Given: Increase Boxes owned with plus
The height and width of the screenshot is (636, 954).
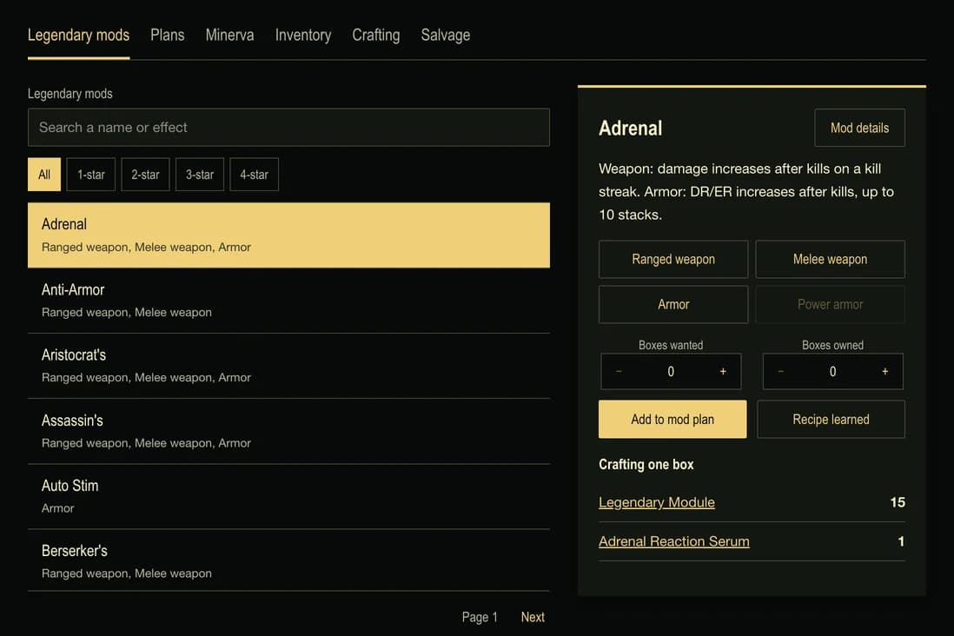Looking at the screenshot, I should coord(885,371).
